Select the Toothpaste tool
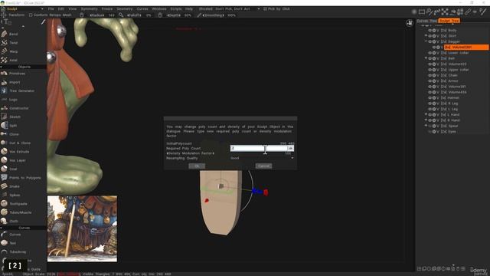This screenshot has width=490, height=276. tap(18, 204)
